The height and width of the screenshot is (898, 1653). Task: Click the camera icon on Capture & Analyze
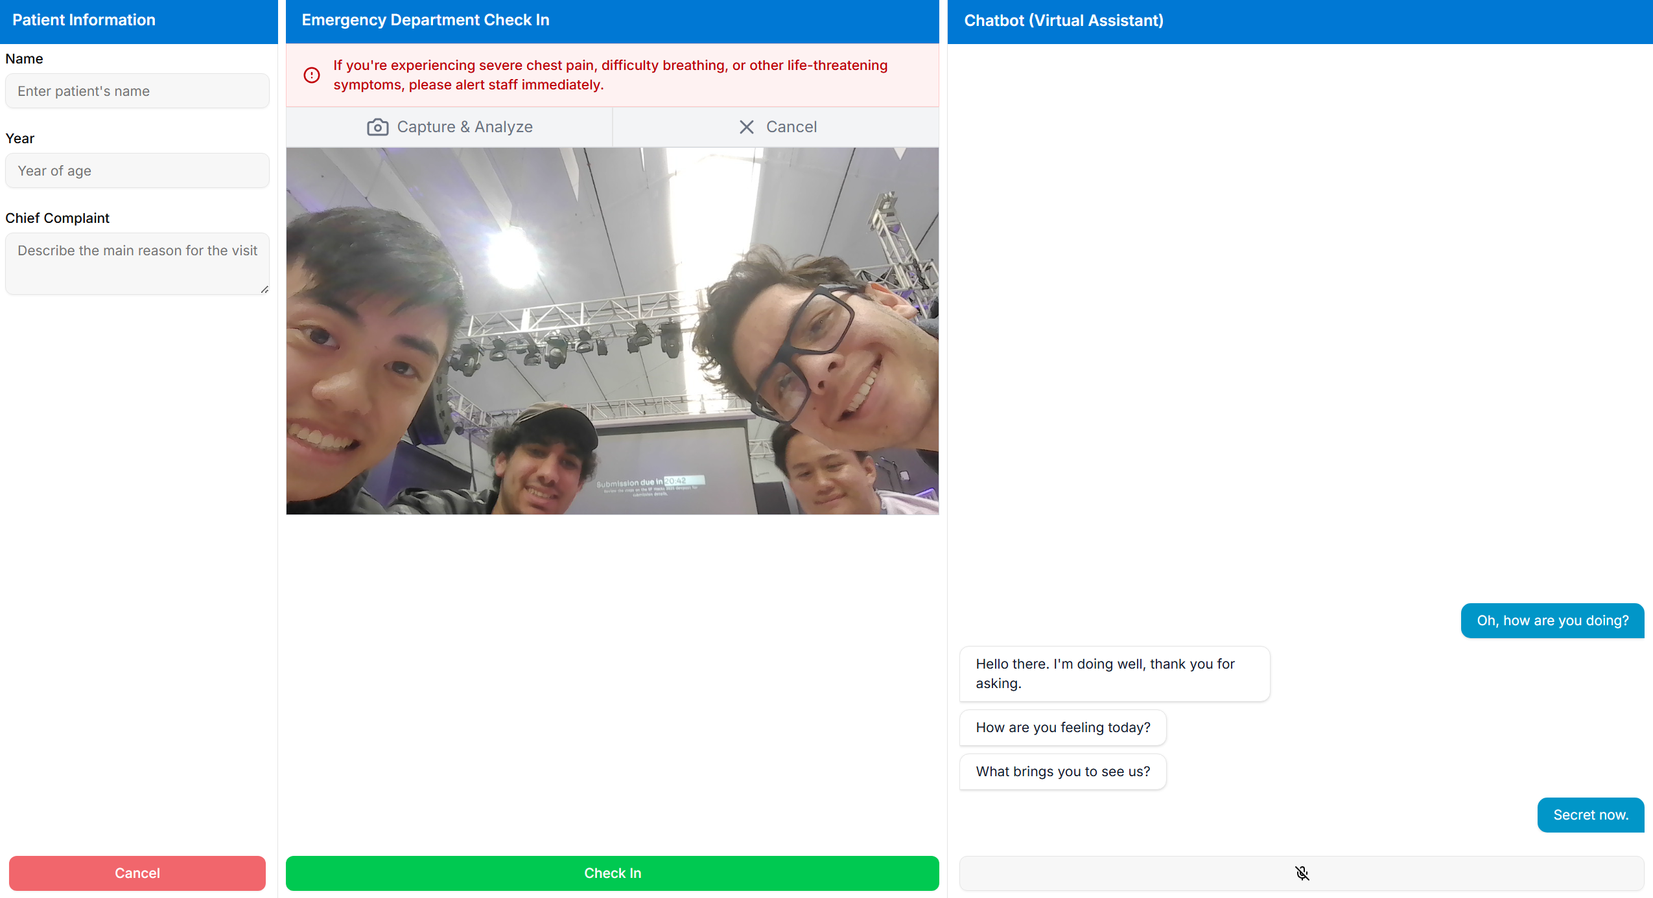[377, 127]
